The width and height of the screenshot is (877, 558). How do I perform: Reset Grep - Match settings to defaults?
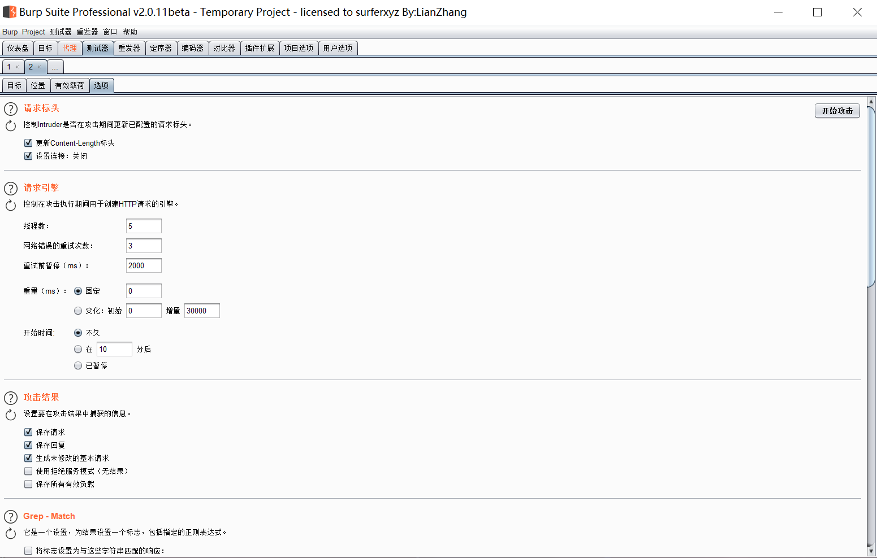tap(11, 533)
